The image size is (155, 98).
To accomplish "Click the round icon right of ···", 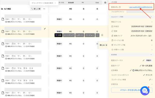I will pyautogui.click(x=102, y=35).
